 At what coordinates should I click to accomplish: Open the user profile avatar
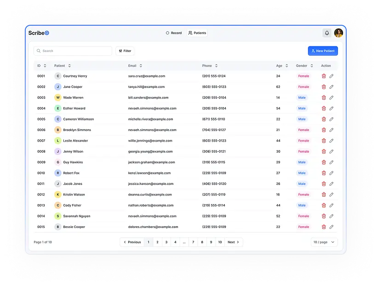click(338, 33)
